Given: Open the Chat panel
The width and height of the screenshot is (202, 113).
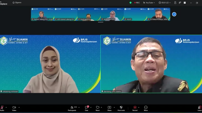Looking at the screenshot, I should 86,108.
